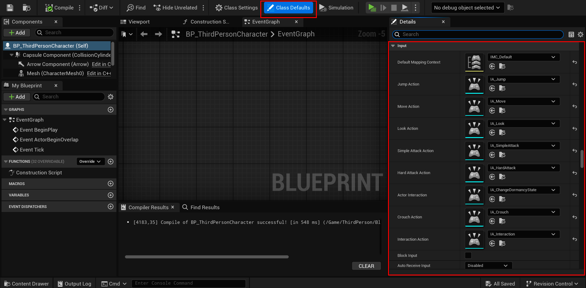
Task: Select the EventGraph tab
Action: pyautogui.click(x=266, y=22)
